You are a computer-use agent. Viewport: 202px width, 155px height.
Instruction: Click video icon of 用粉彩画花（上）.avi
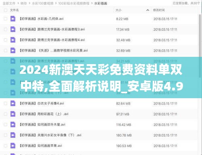[13, 114]
